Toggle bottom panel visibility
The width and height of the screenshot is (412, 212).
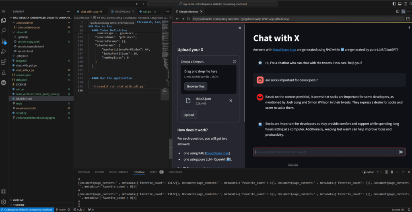click(400, 4)
